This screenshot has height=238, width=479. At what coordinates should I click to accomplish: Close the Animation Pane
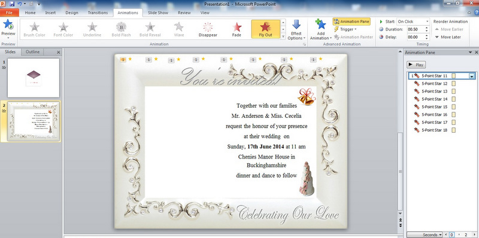(x=476, y=53)
